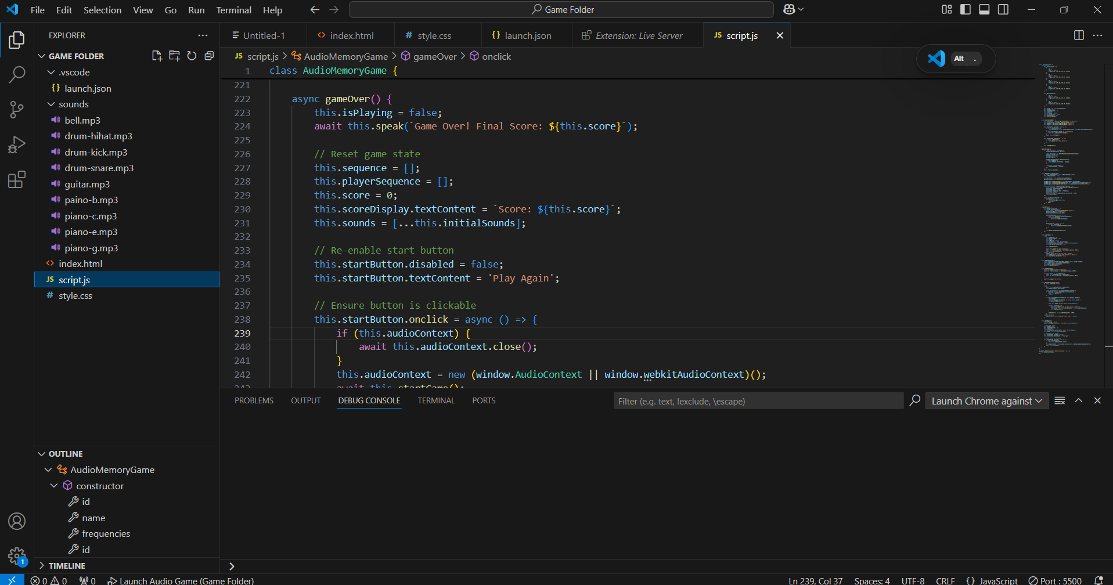This screenshot has height=585, width=1113.
Task: Open Run and Debug view
Action: [x=17, y=145]
